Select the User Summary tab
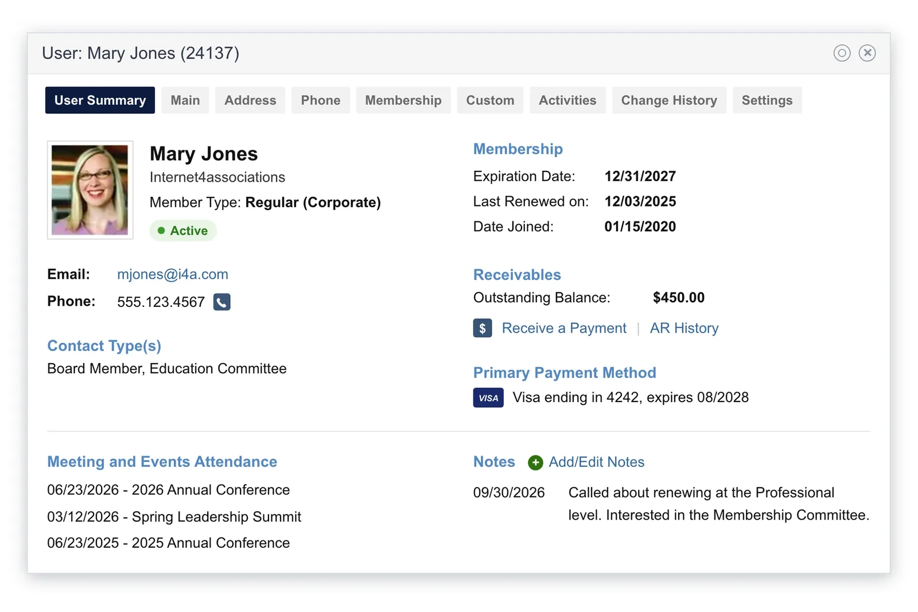 pos(100,100)
